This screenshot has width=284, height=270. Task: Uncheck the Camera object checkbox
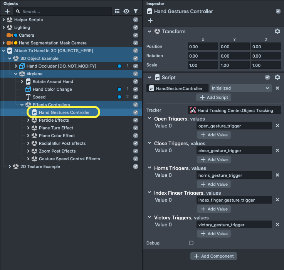pos(136,35)
